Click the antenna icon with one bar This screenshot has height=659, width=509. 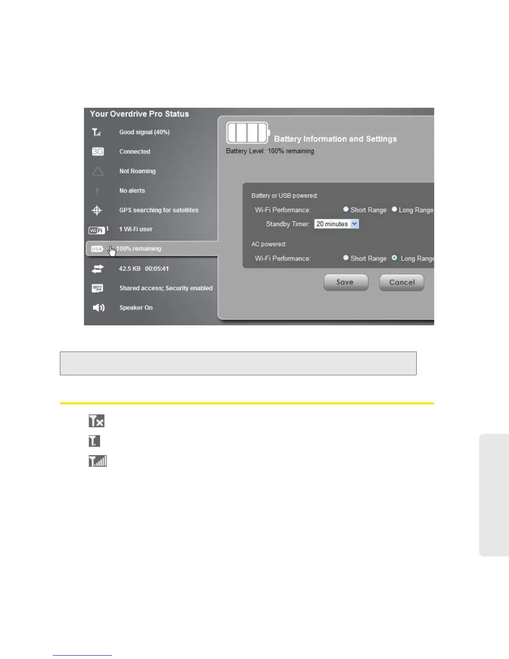(x=94, y=441)
